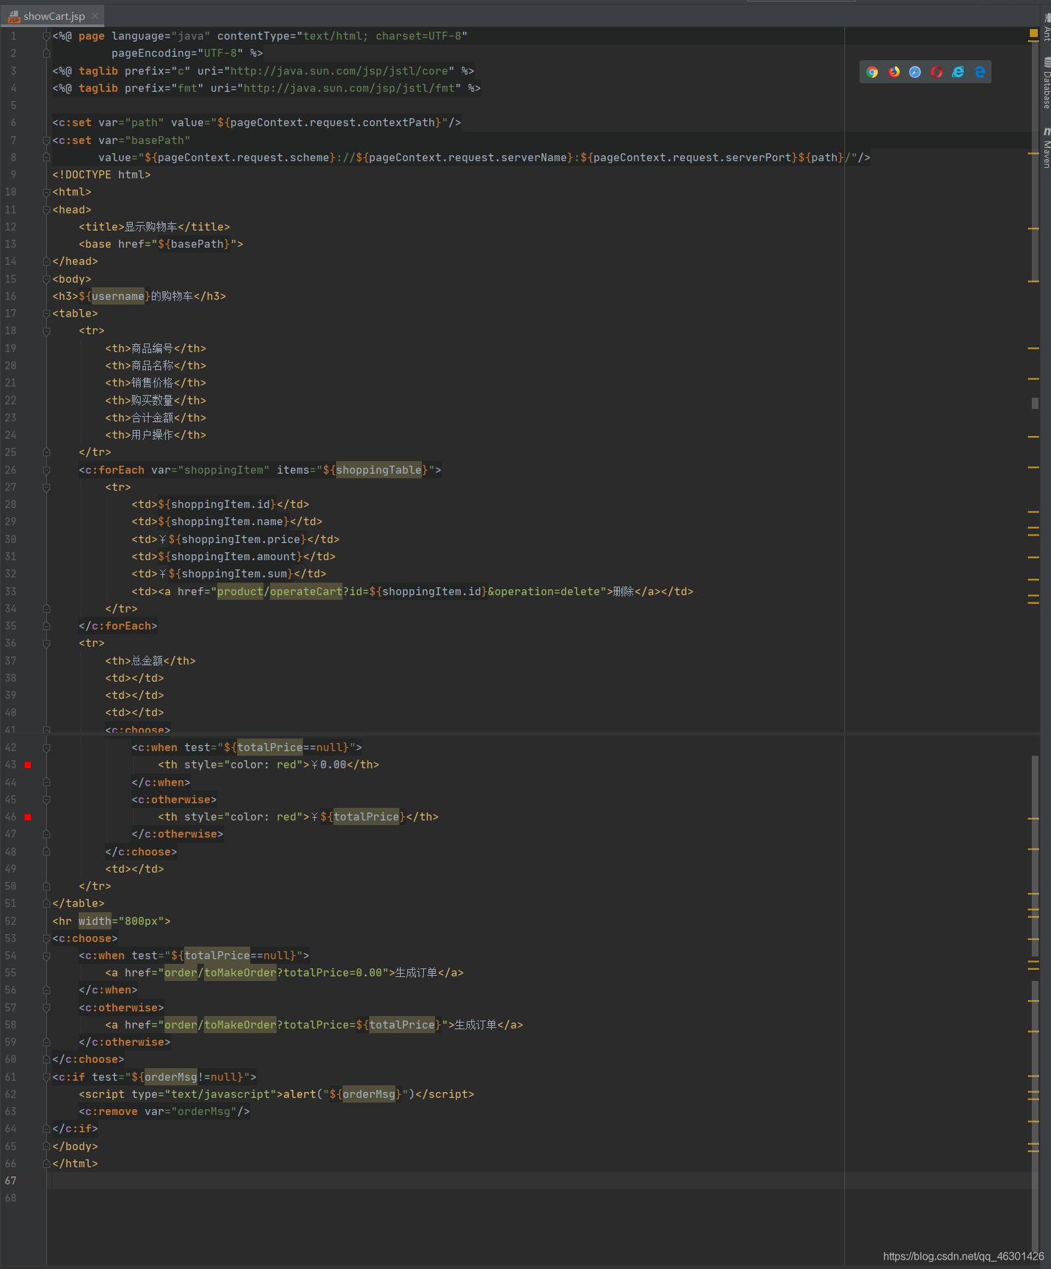The image size is (1051, 1269).
Task: Collapse the c:if fold on line 61
Action: click(x=46, y=1077)
